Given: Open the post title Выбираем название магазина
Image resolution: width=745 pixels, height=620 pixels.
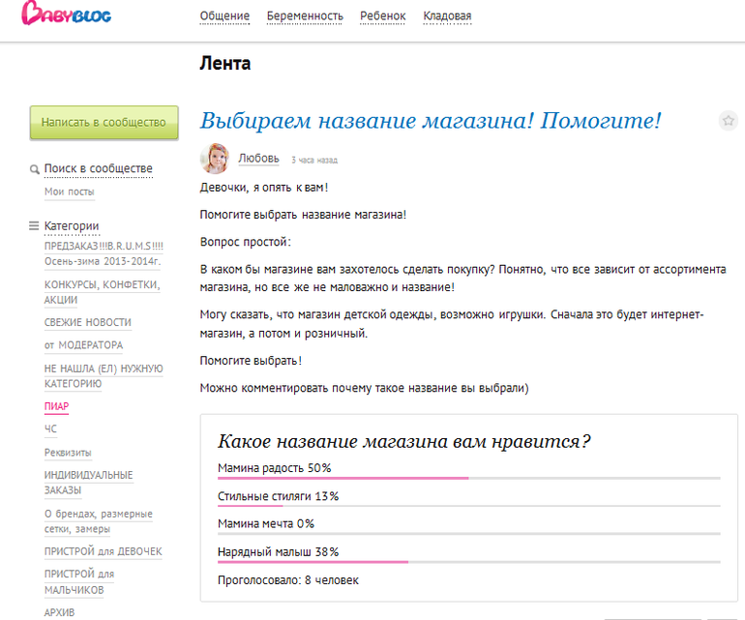Looking at the screenshot, I should pyautogui.click(x=431, y=121).
